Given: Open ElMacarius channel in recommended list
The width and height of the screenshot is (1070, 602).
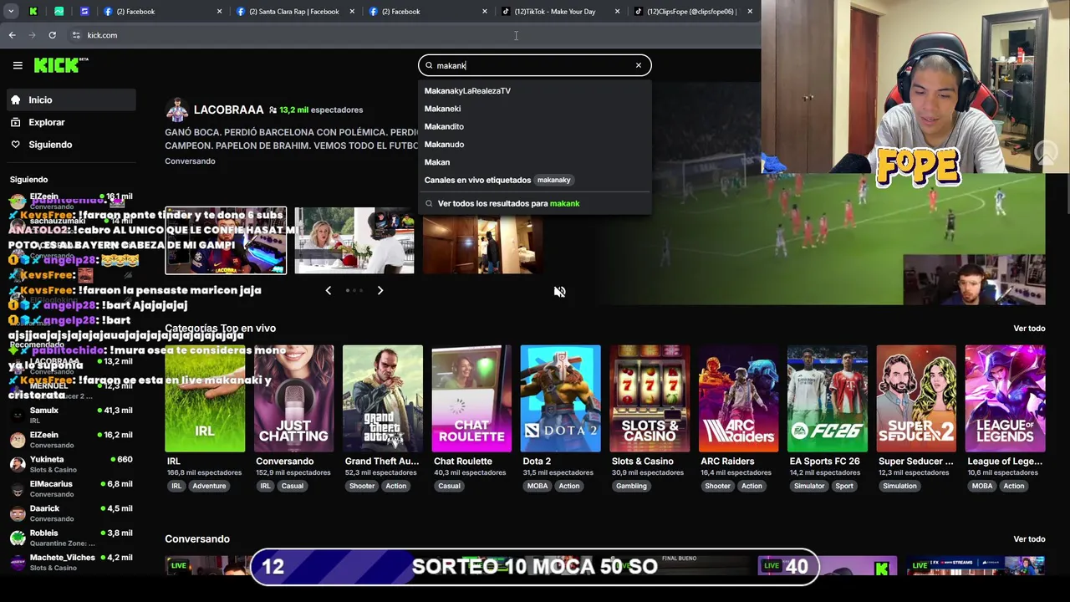Looking at the screenshot, I should 71,489.
